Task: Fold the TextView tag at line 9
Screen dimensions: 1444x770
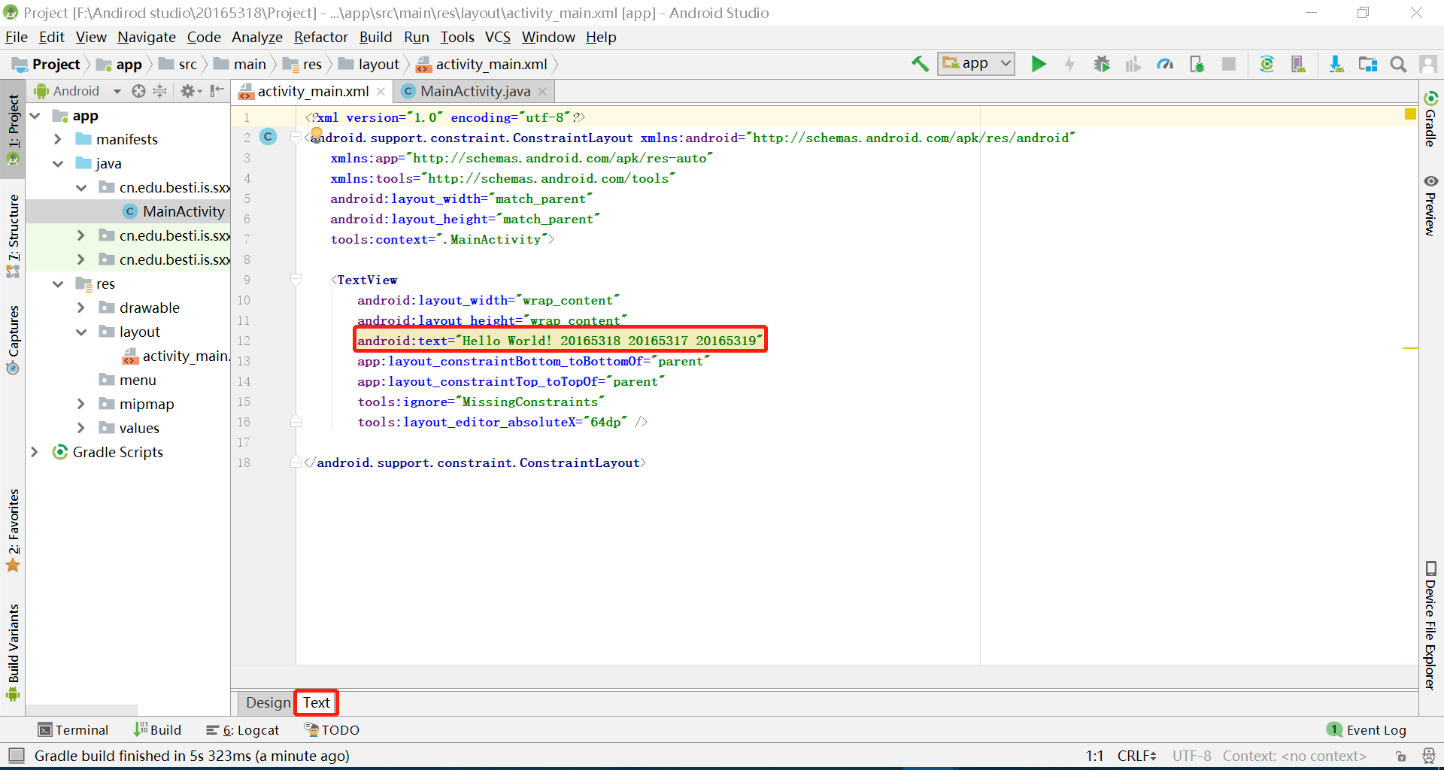Action: point(296,280)
